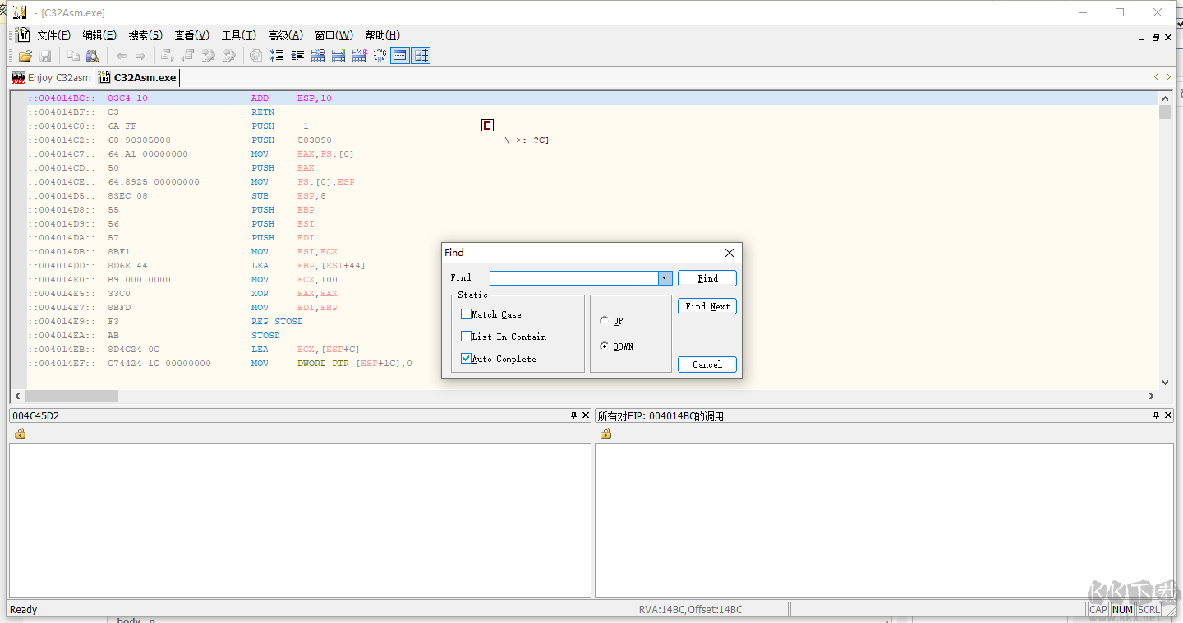Click the back arrow toolbar icon

122,56
